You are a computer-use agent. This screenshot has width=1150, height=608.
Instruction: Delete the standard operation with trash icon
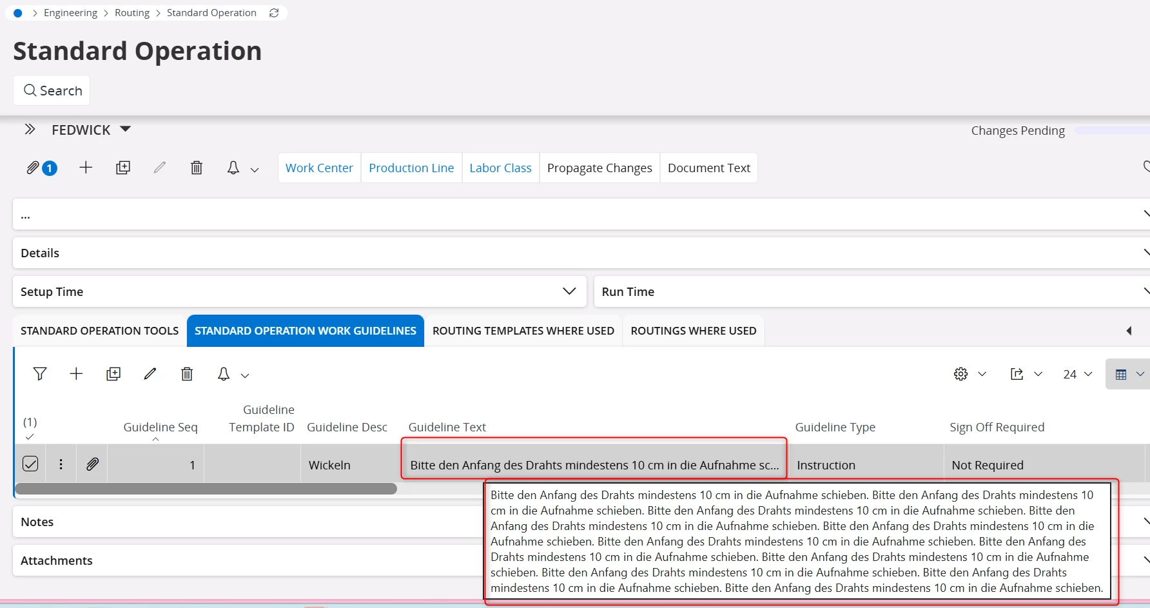[197, 168]
